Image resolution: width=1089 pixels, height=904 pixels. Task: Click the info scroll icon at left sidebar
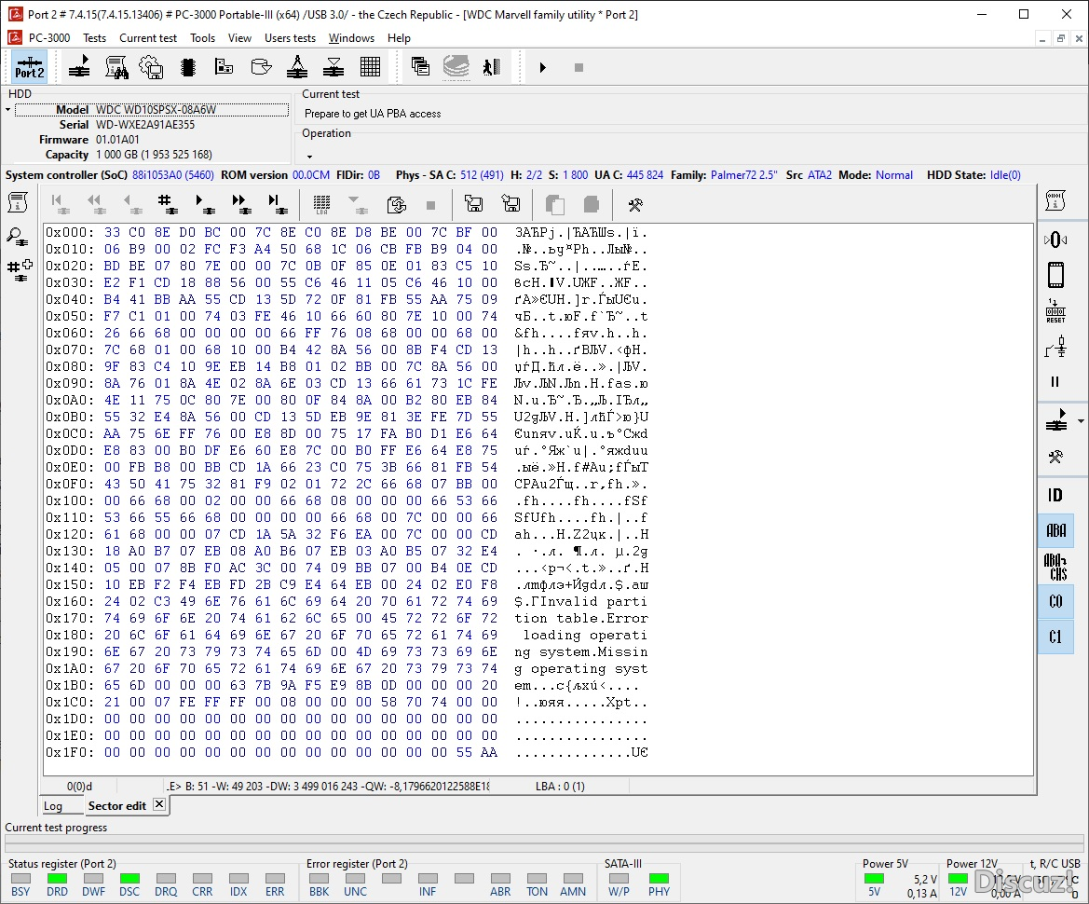(x=18, y=203)
